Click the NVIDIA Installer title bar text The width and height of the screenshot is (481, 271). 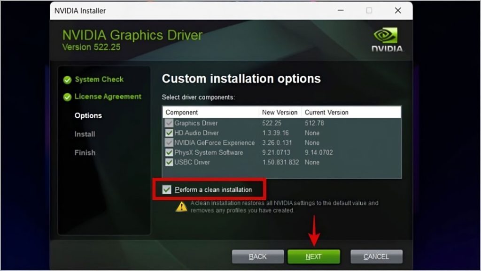pyautogui.click(x=80, y=11)
